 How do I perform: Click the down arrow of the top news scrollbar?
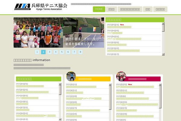point(163,54)
